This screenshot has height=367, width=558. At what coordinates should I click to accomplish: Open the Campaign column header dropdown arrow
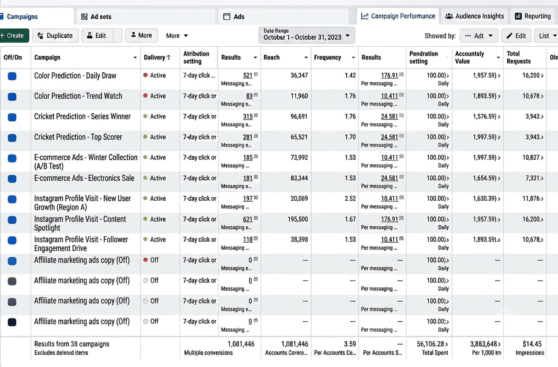point(135,58)
